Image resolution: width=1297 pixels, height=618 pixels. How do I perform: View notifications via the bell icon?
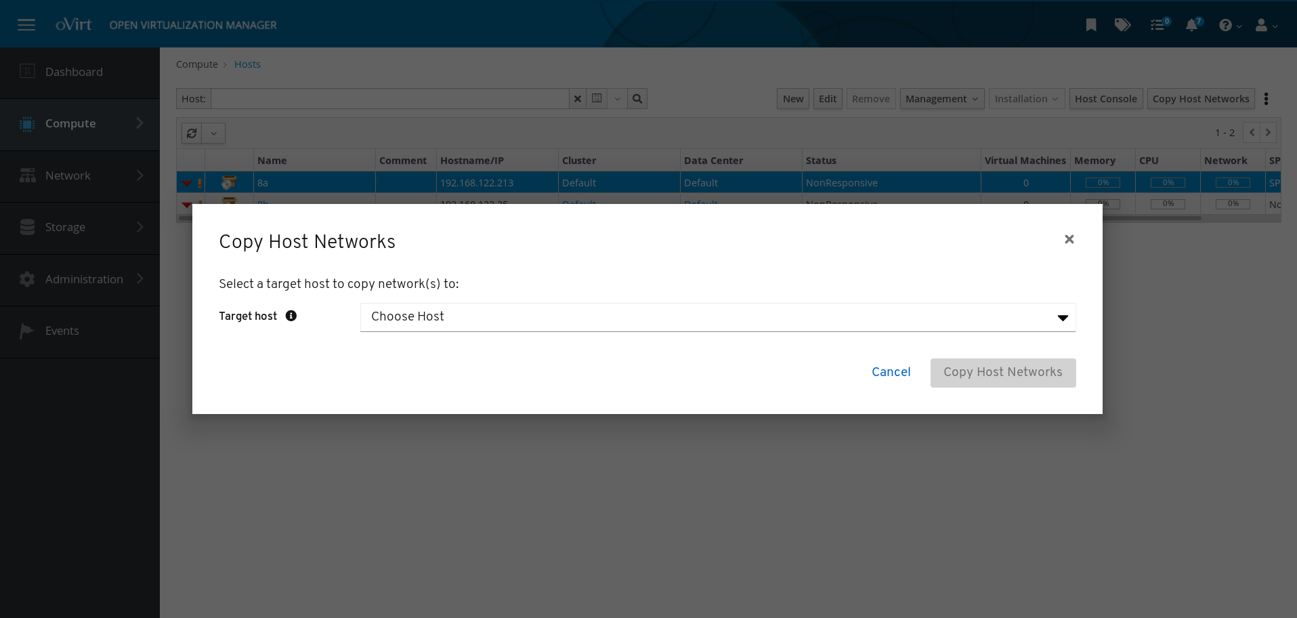(x=1193, y=24)
